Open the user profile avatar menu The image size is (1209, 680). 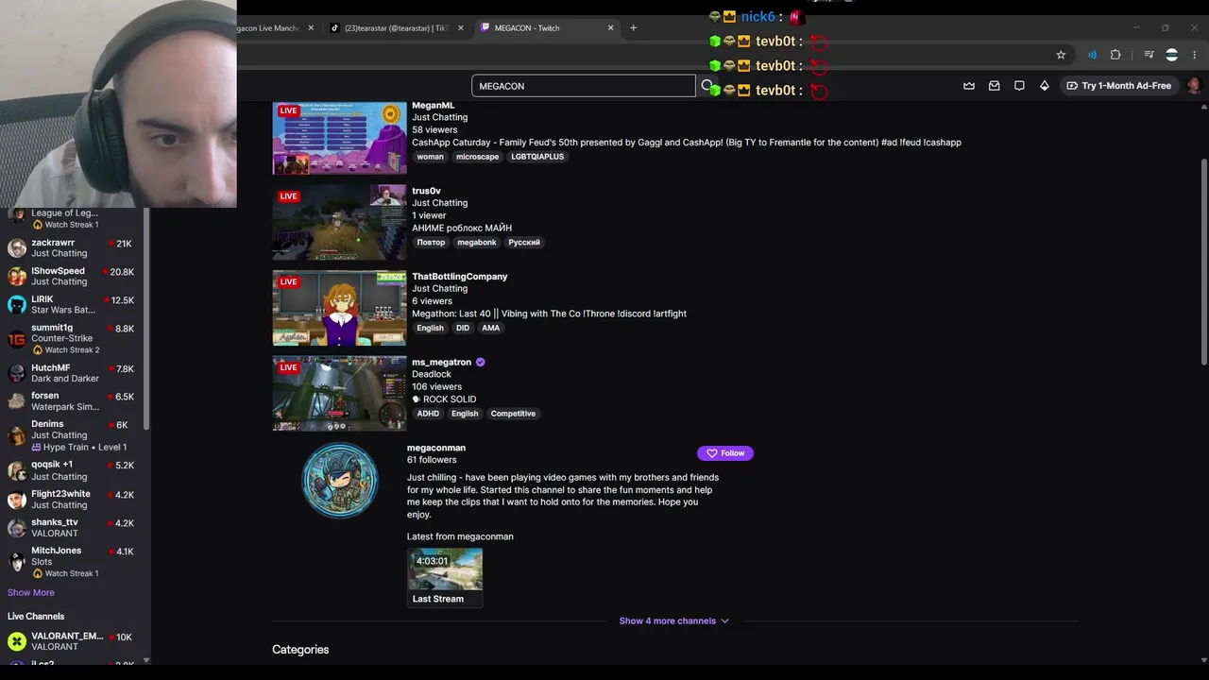(1194, 86)
